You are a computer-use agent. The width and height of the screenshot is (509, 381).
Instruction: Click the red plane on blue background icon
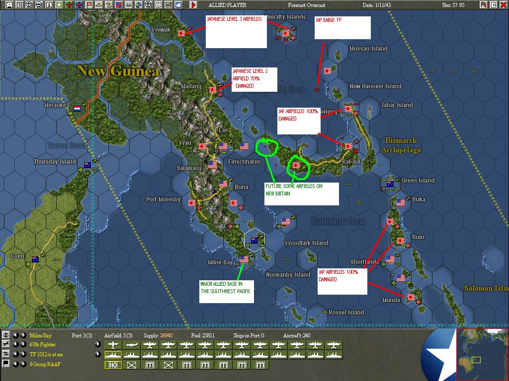coord(79,4)
